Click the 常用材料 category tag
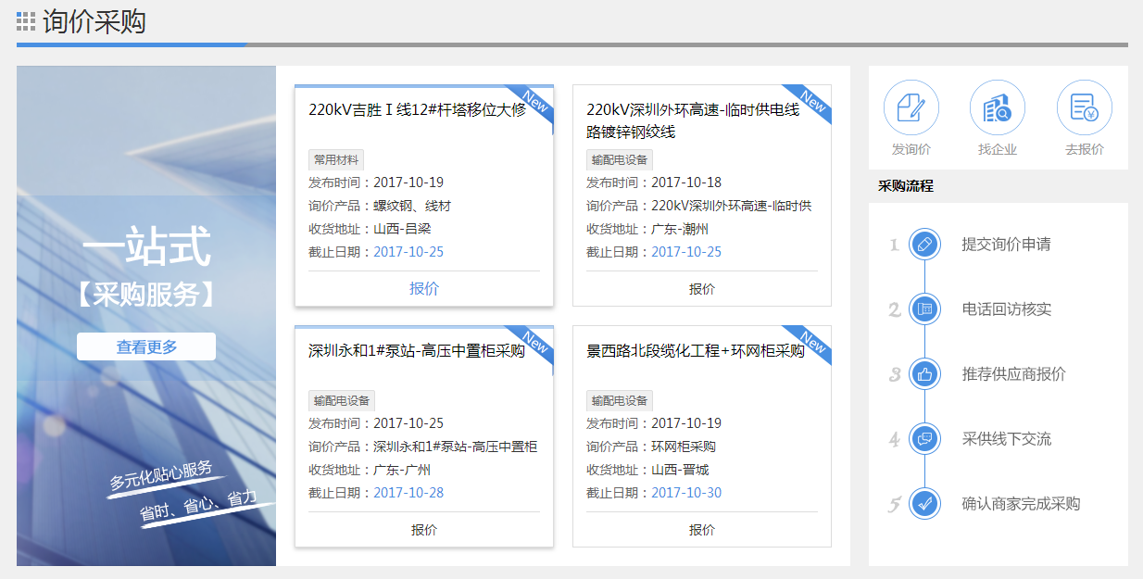Viewport: 1143px width, 579px height. coord(336,159)
